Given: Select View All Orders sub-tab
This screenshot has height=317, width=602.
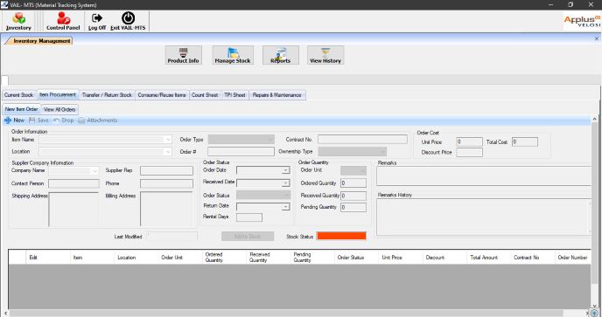Looking at the screenshot, I should (x=59, y=110).
